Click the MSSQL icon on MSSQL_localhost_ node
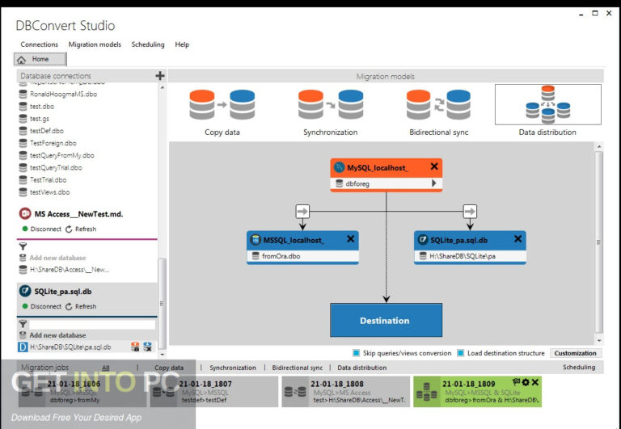 click(256, 240)
